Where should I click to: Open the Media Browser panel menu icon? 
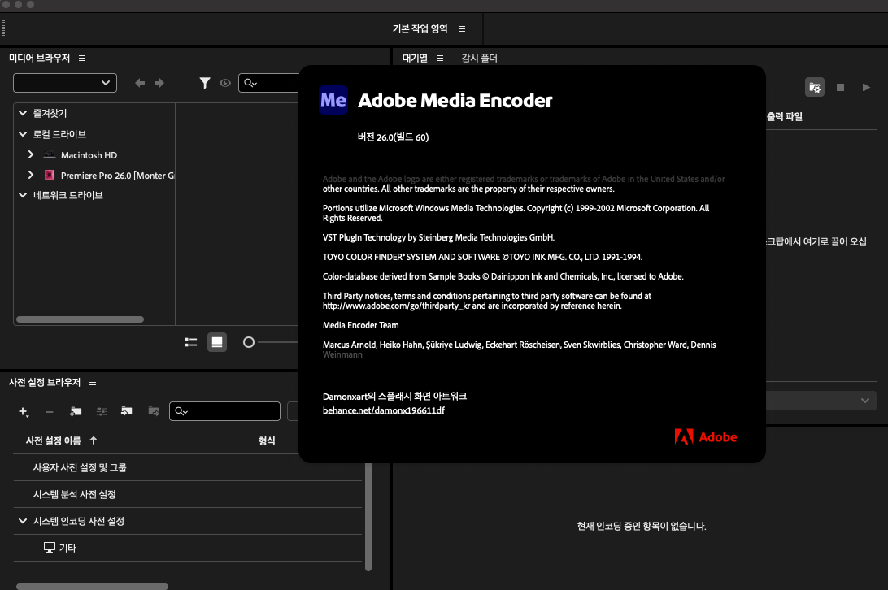[x=82, y=59]
